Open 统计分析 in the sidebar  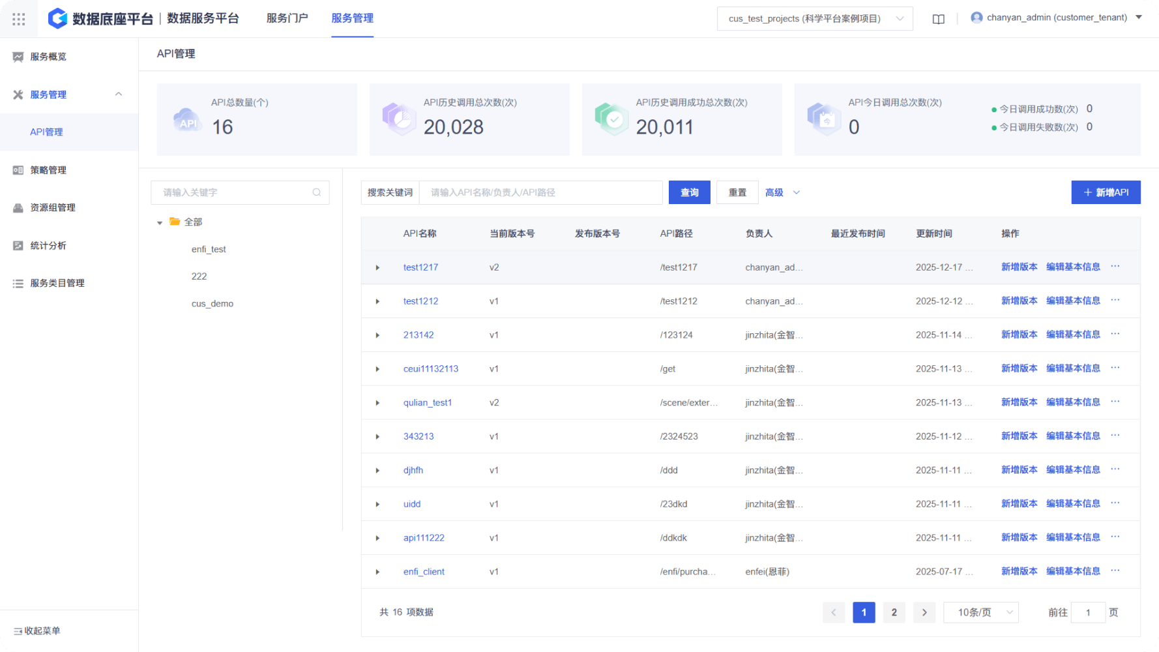click(48, 245)
